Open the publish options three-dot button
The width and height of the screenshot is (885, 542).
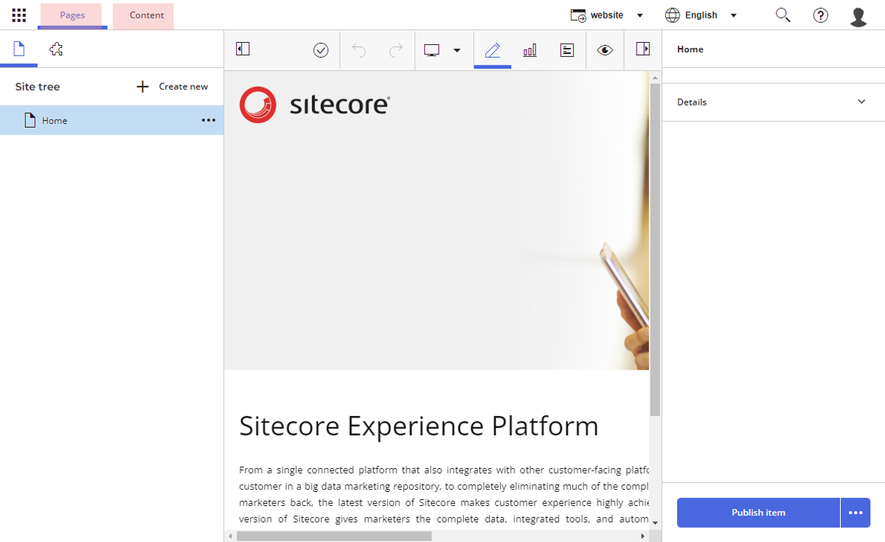(x=855, y=513)
